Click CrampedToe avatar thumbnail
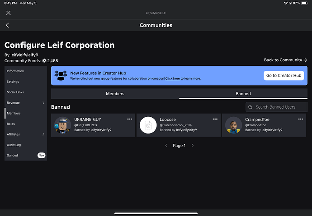 pos(234,125)
